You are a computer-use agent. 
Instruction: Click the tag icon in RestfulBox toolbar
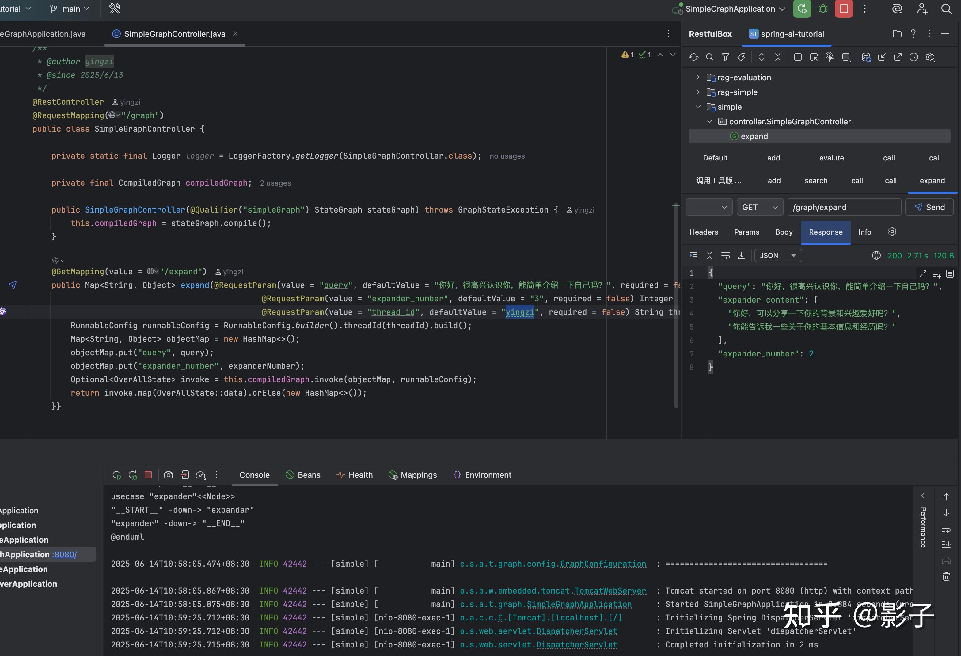coord(741,57)
